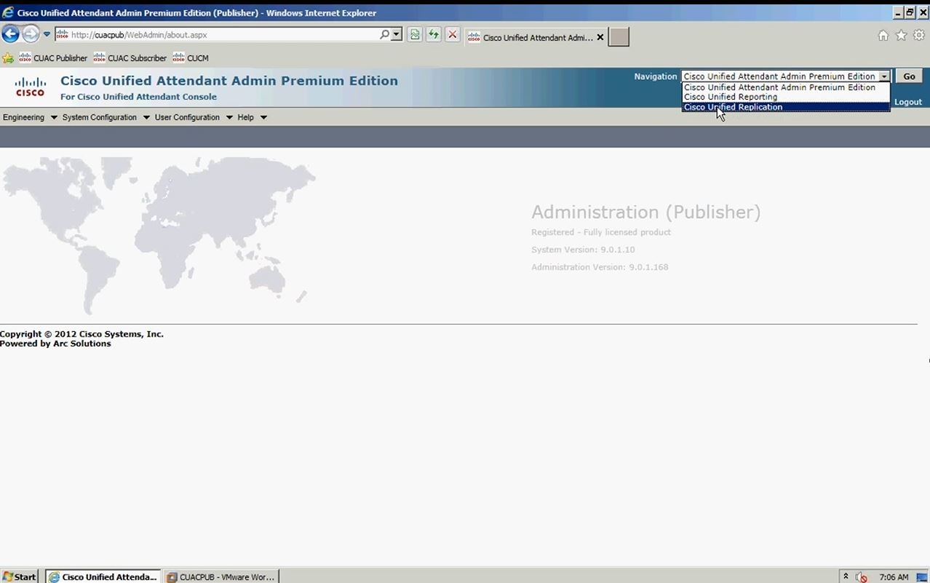Click the red Stop loading icon

(453, 34)
